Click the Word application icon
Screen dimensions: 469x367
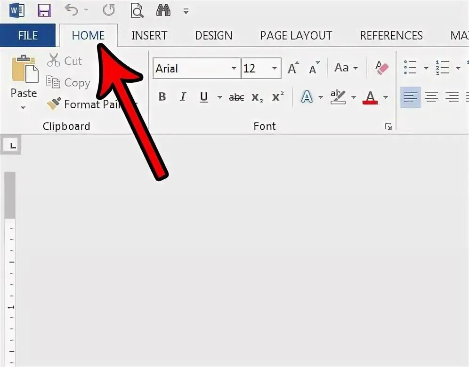[x=17, y=10]
